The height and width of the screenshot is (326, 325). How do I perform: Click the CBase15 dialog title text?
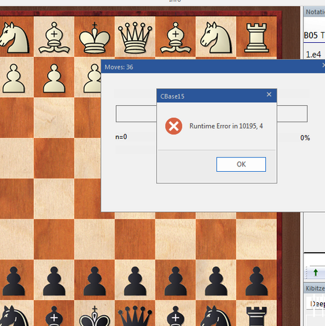tap(172, 96)
